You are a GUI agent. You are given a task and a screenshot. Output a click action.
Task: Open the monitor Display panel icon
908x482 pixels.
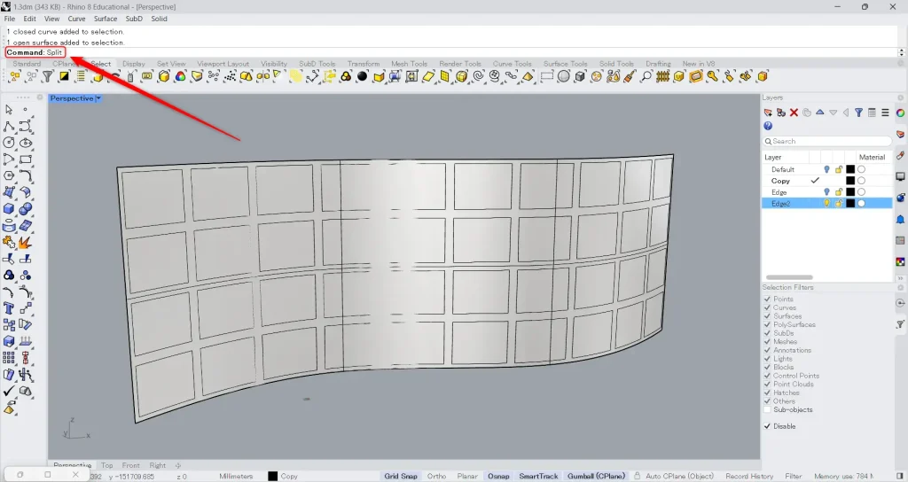pyautogui.click(x=901, y=176)
